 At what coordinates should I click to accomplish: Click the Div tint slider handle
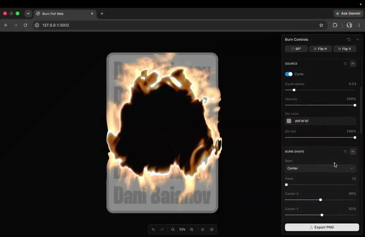point(355,137)
